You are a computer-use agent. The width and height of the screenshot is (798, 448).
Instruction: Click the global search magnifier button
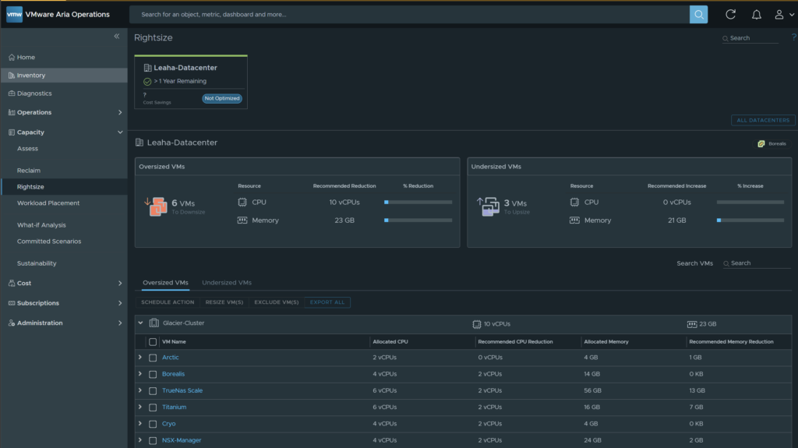698,14
